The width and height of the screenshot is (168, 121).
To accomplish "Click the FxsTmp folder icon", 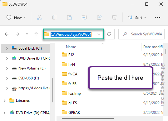I will pos(65,93).
